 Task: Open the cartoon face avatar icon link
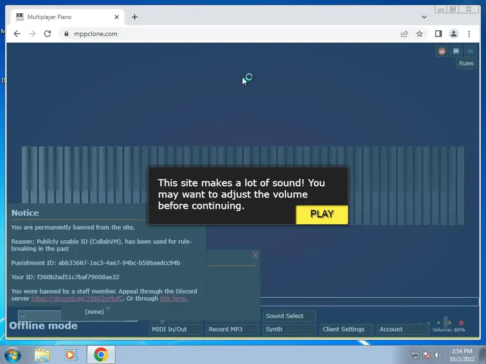(442, 51)
